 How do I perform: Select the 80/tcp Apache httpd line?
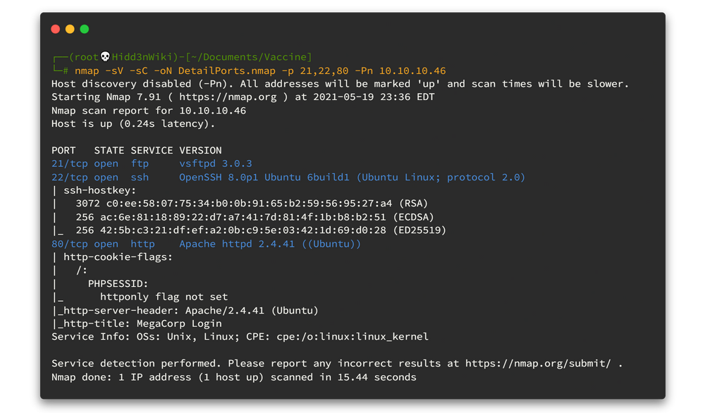206,244
